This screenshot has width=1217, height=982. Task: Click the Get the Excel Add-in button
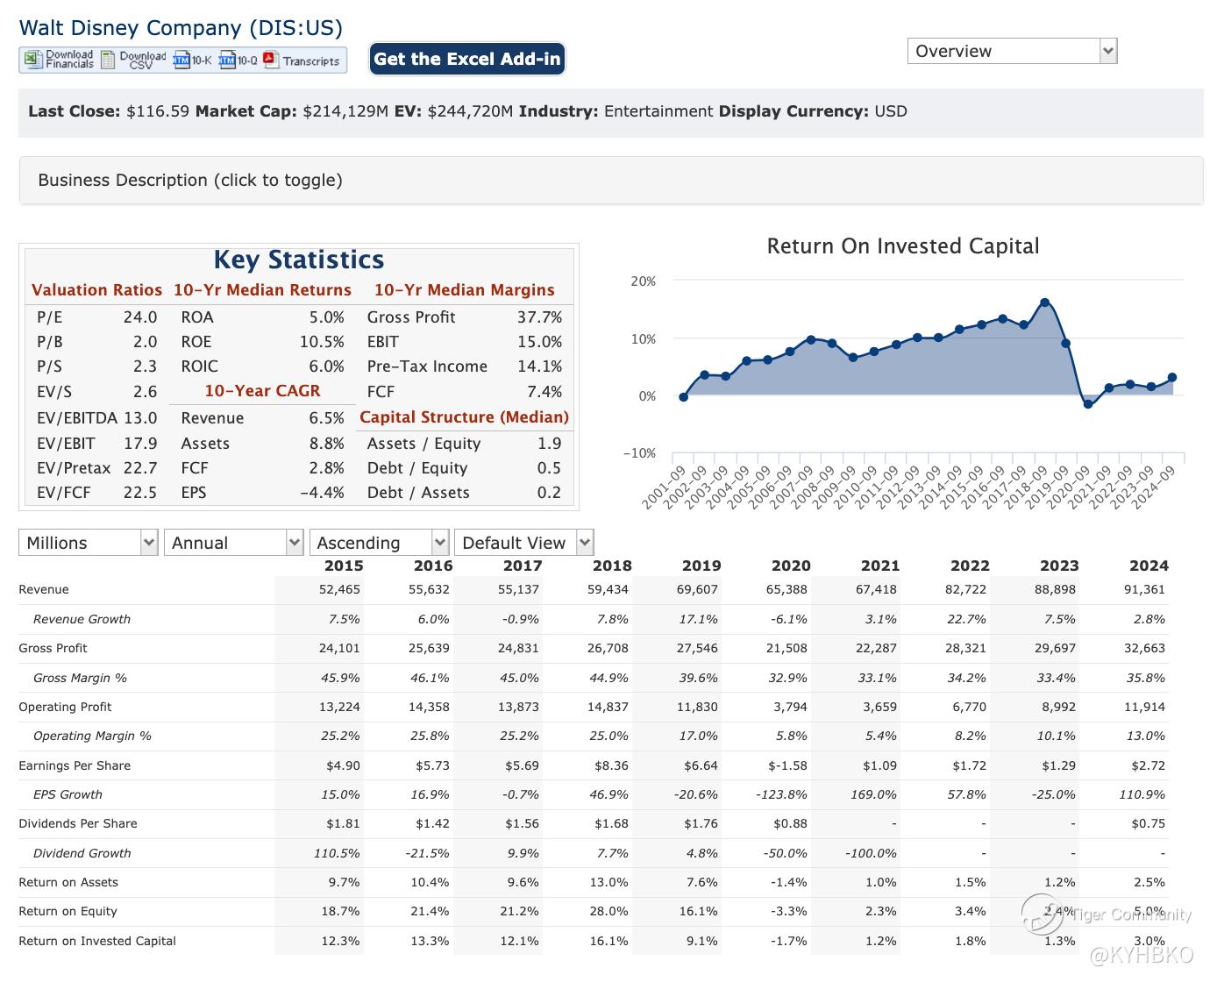tap(466, 59)
